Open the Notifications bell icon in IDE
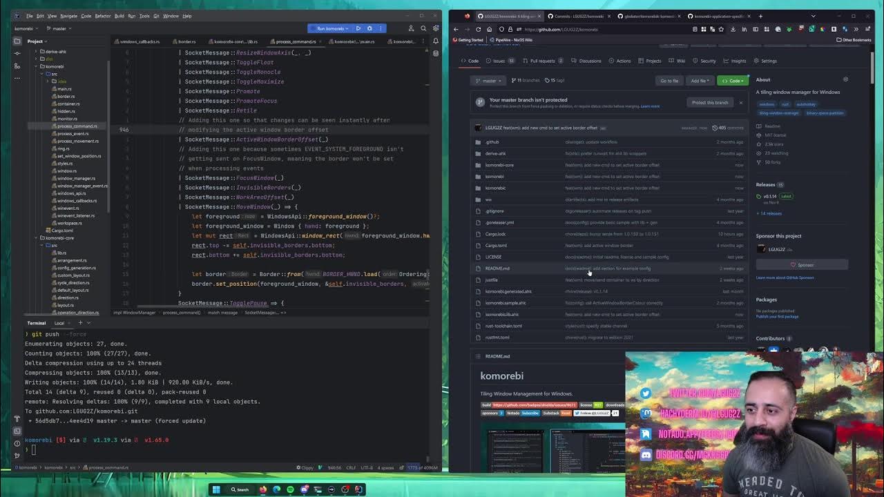Image resolution: width=884 pixels, height=497 pixels. 436,41
